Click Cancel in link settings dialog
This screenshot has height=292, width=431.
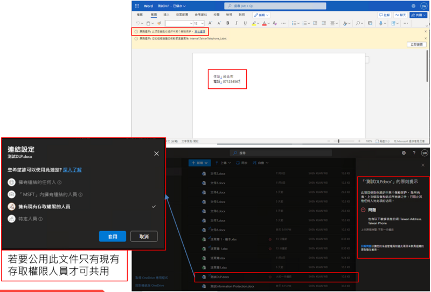(x=144, y=236)
